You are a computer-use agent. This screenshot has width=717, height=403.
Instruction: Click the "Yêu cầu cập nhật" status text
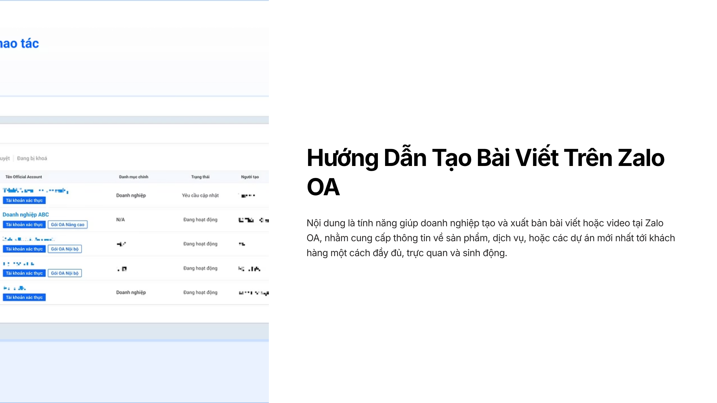201,196
